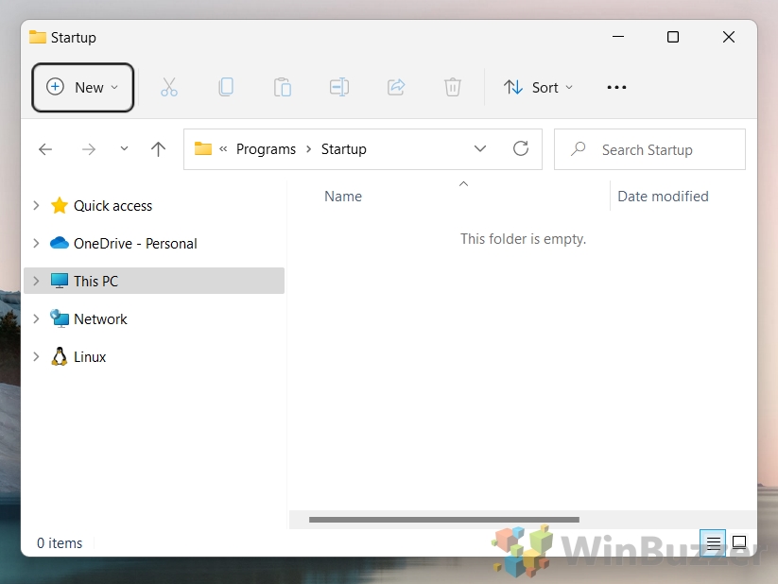Click the Name column header
Image resolution: width=778 pixels, height=584 pixels.
tap(343, 197)
